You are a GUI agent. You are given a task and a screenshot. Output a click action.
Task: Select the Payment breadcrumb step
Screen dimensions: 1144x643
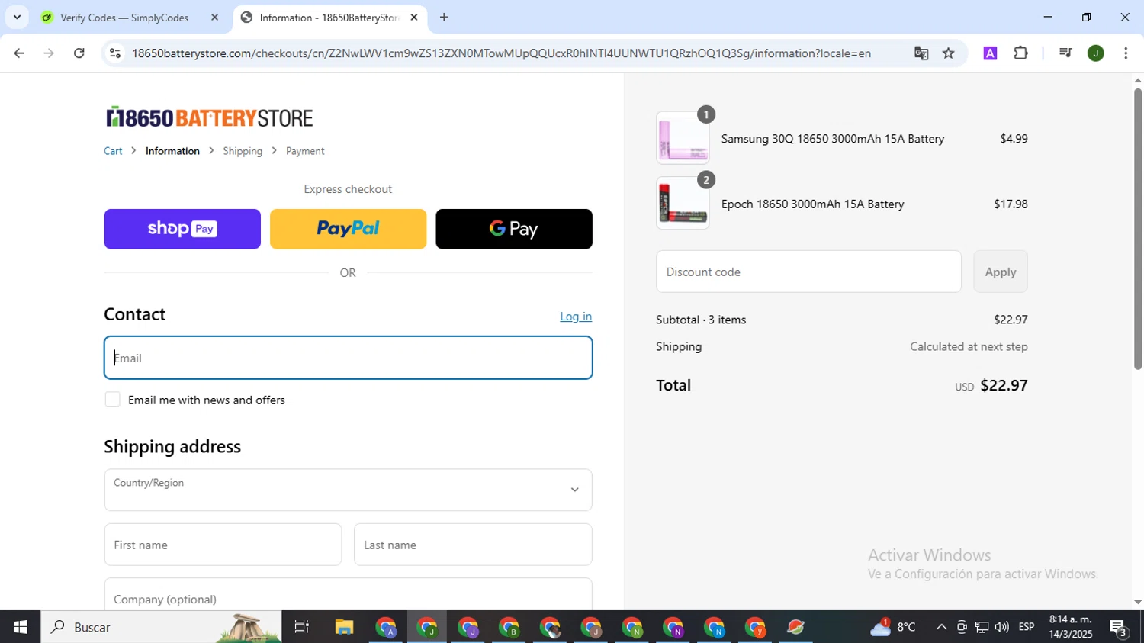[x=305, y=151]
